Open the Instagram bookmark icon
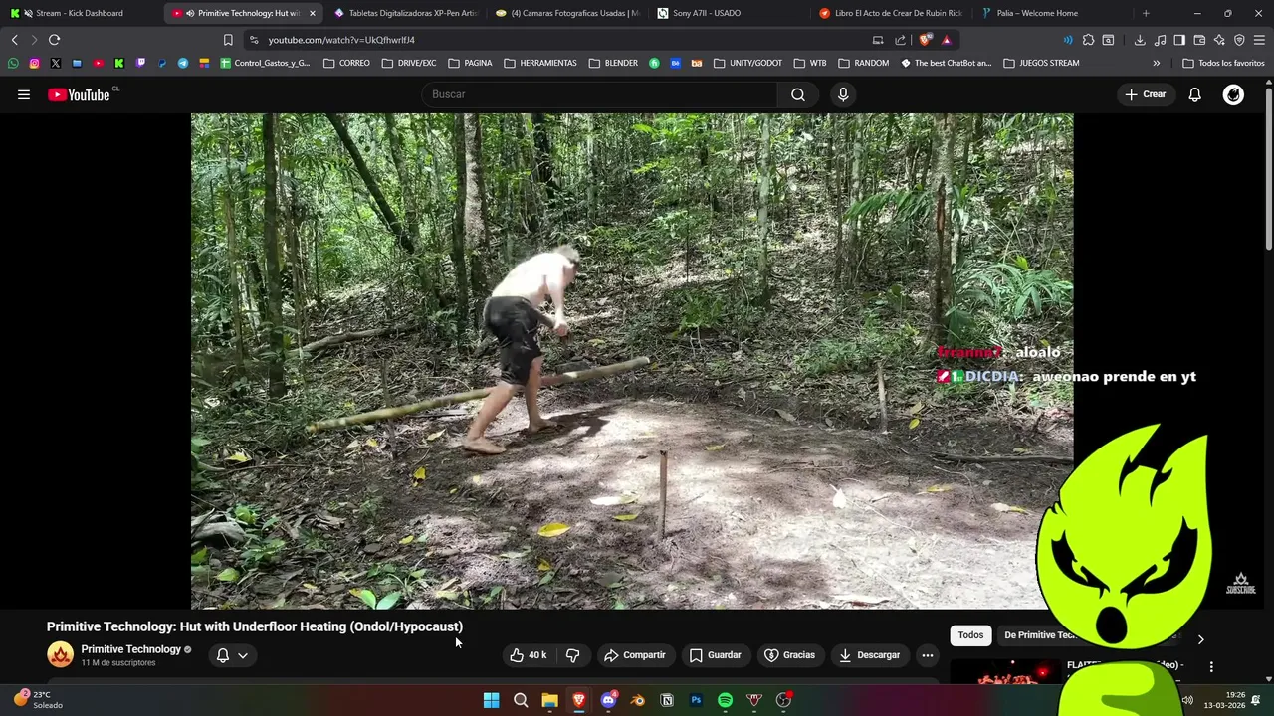1274x716 pixels. 34,63
